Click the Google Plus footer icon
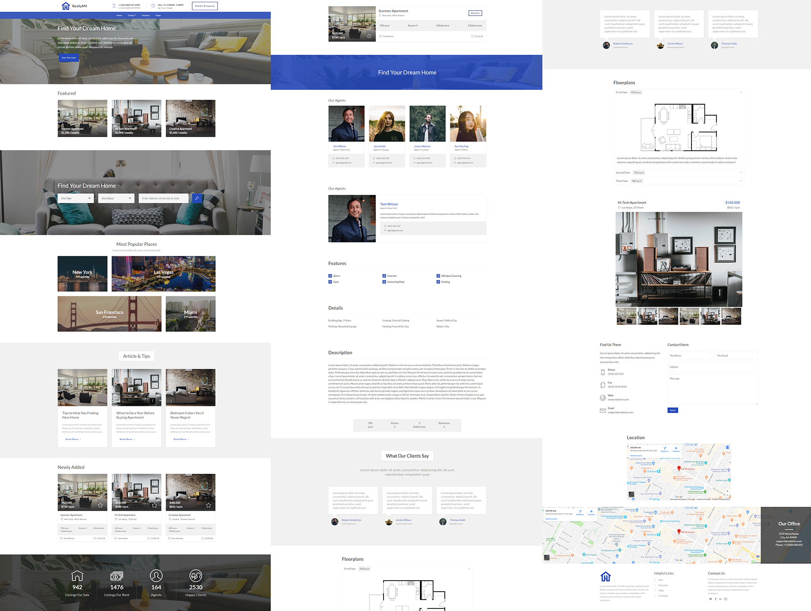The width and height of the screenshot is (811, 611). 721,599
